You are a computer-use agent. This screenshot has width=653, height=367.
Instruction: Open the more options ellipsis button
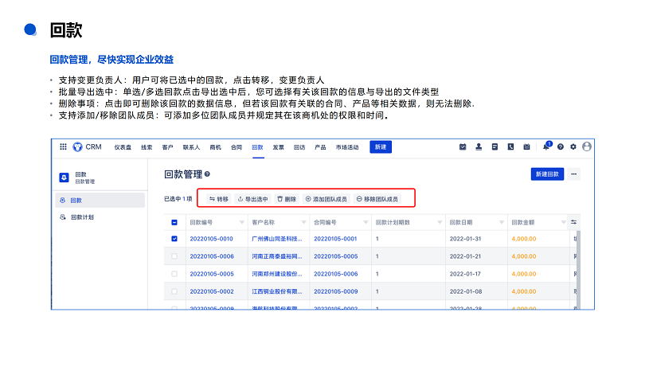click(574, 174)
